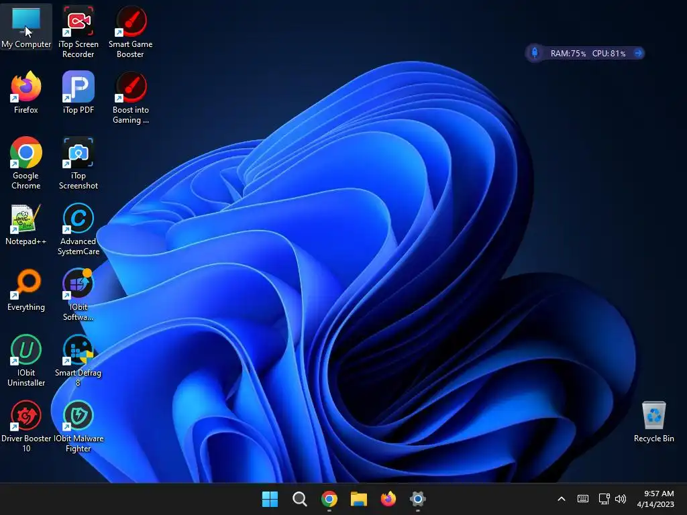Click the CPU:81% reading on widget
Image resolution: width=687 pixels, height=515 pixels.
pos(609,54)
